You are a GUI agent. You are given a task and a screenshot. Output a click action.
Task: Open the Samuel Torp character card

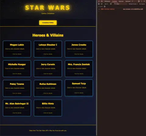(x=79, y=88)
